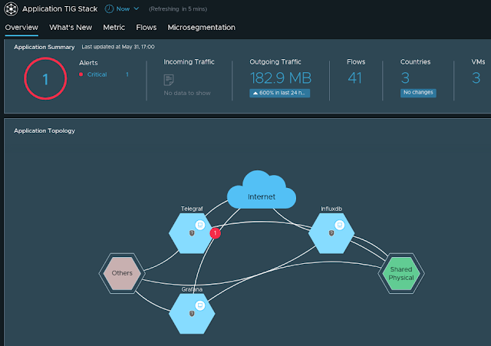Click the shield icon on Telegraf node
Screen dimensions: 491x346
(x=192, y=233)
